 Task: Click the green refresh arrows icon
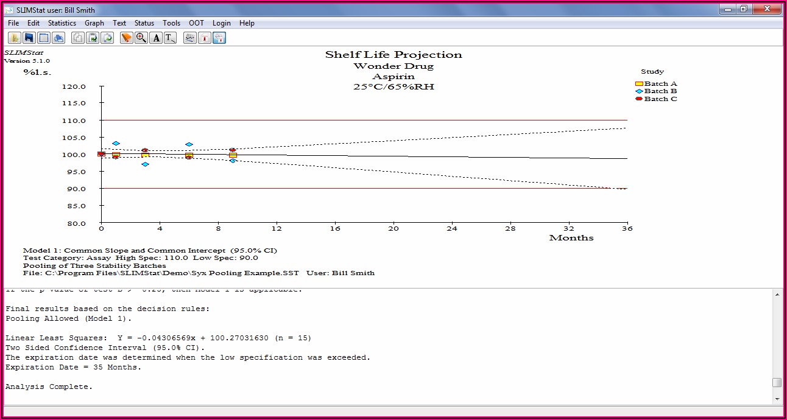click(107, 38)
